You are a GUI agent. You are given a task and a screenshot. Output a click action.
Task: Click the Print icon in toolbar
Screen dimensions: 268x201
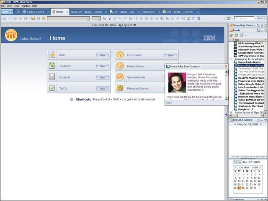[x=38, y=18]
